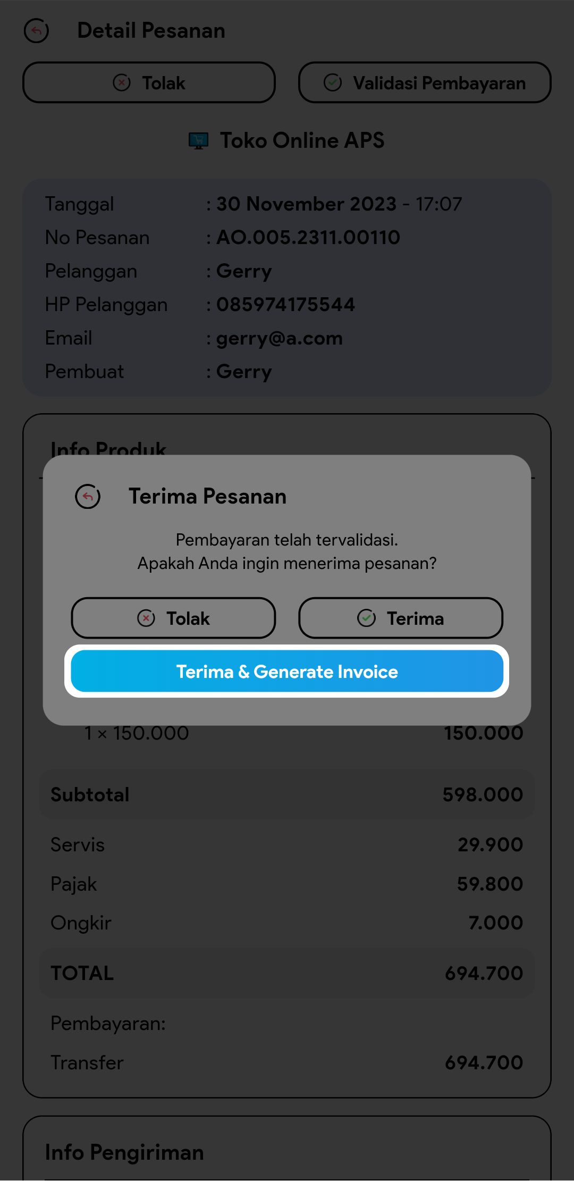Image resolution: width=574 pixels, height=1181 pixels.
Task: Select the order number AO.005.2311.00110
Action: coord(308,238)
